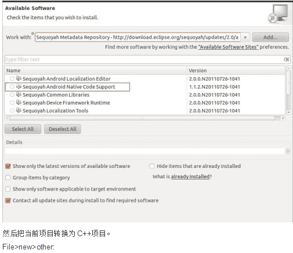The image size is (293, 253).
Task: Click the Select All button
Action: [23, 129]
